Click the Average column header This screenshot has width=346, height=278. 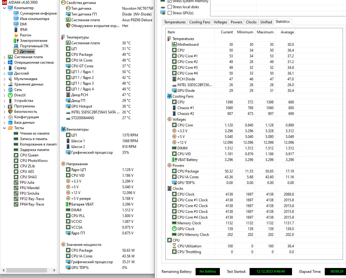(286, 32)
